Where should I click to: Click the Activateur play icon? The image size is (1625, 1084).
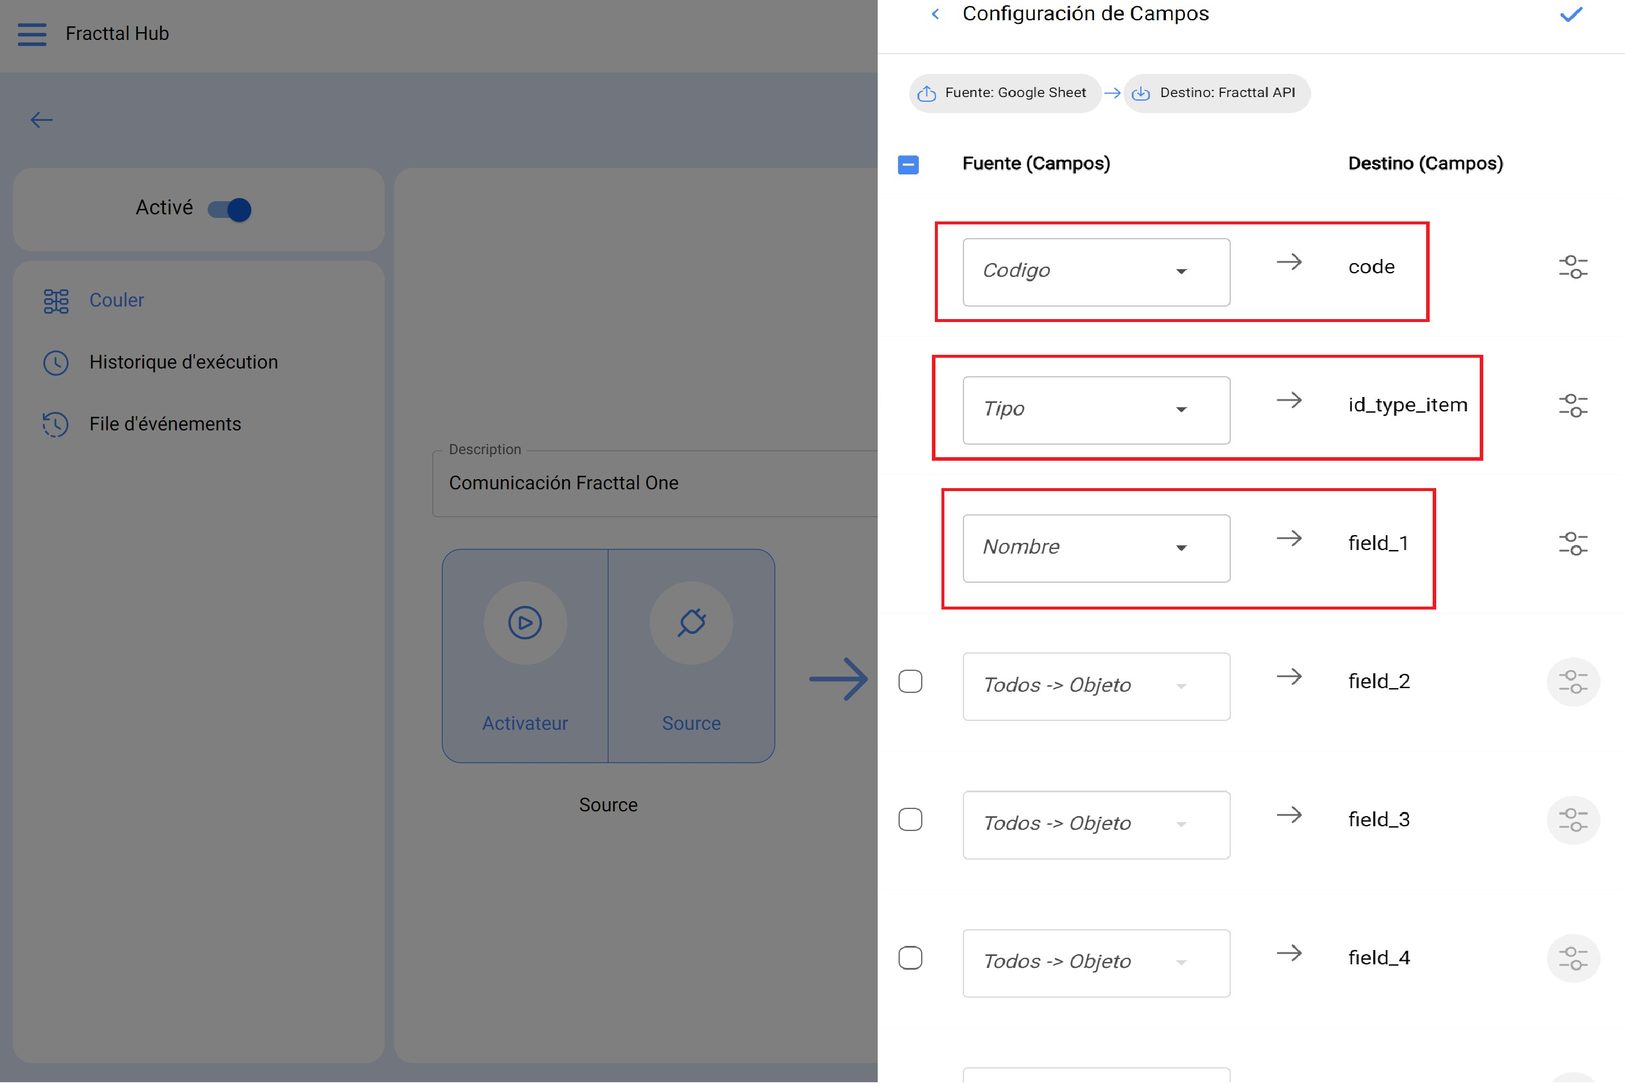tap(526, 623)
